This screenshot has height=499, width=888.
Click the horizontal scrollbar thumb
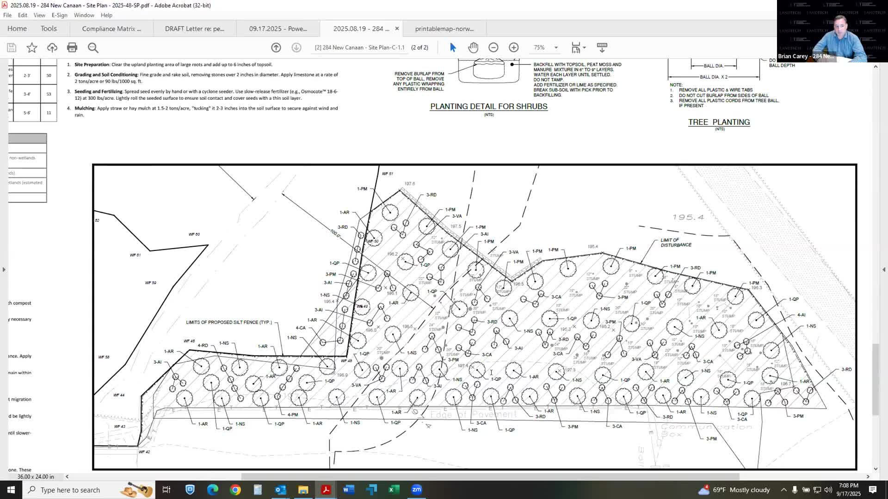(x=490, y=476)
